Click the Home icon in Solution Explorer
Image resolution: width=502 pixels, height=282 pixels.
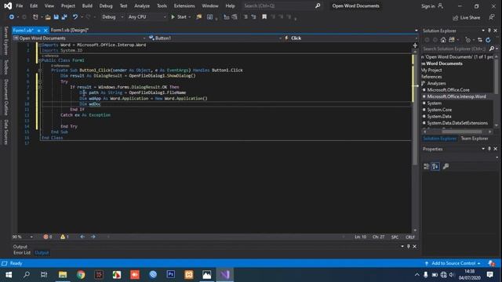[443, 40]
